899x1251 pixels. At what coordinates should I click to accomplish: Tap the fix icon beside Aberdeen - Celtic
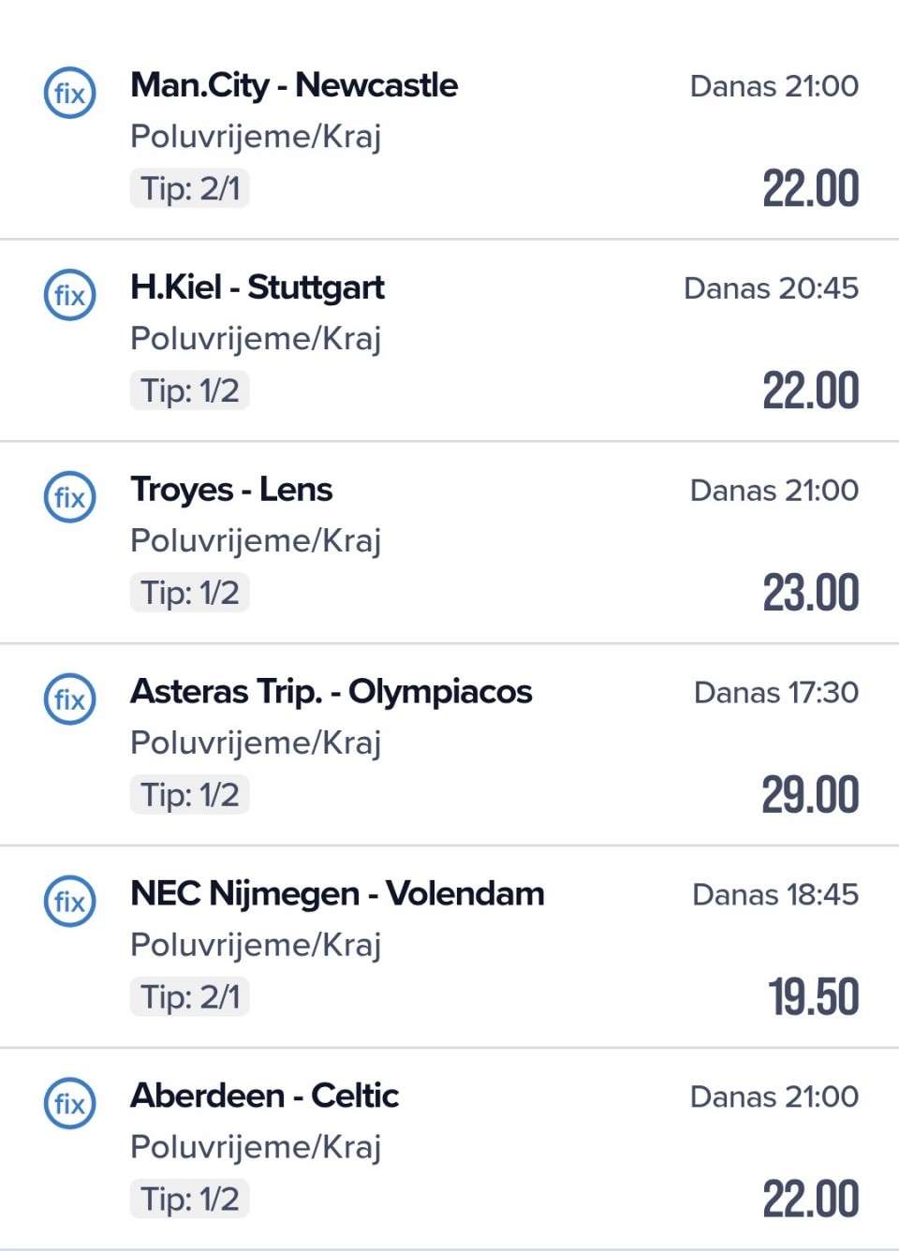pos(70,1104)
